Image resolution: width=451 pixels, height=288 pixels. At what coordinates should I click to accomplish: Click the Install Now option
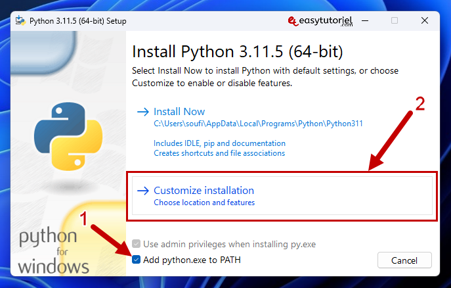coord(282,132)
